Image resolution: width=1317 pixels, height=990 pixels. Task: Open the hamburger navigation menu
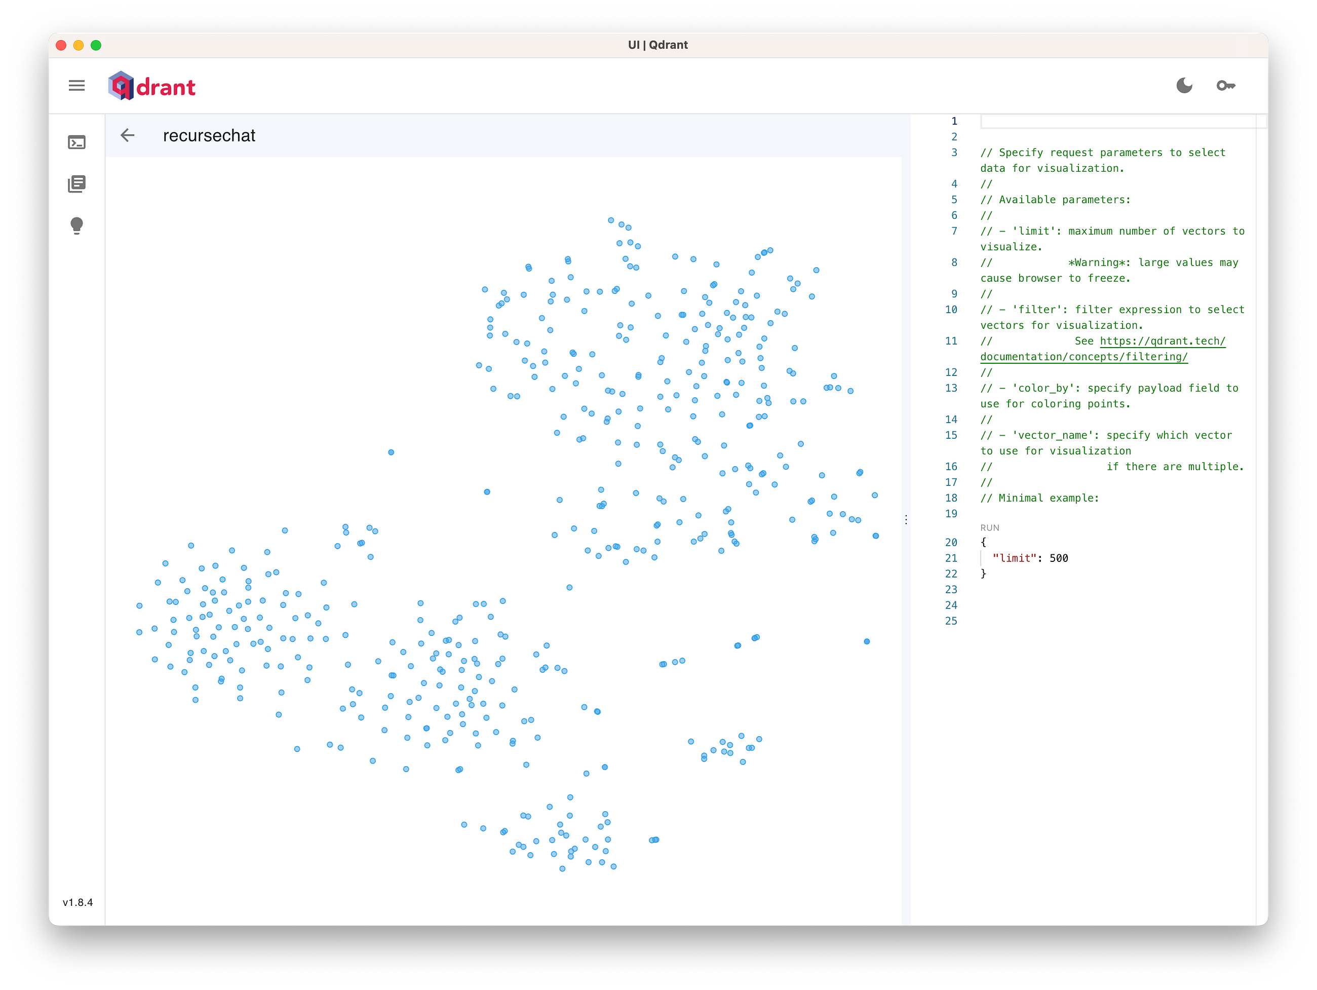pyautogui.click(x=77, y=86)
